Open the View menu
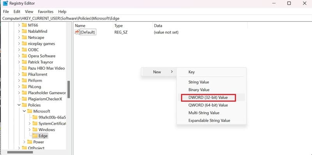Screen dimensions: 312x155 (x=29, y=12)
